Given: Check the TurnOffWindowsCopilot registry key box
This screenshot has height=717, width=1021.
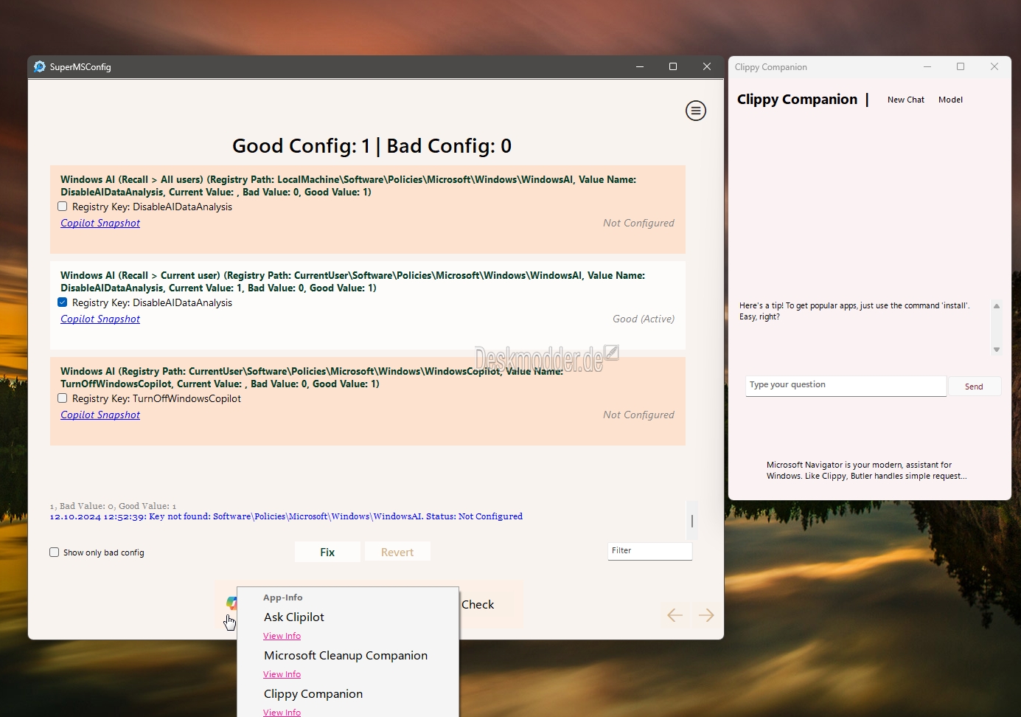Looking at the screenshot, I should tap(63, 398).
